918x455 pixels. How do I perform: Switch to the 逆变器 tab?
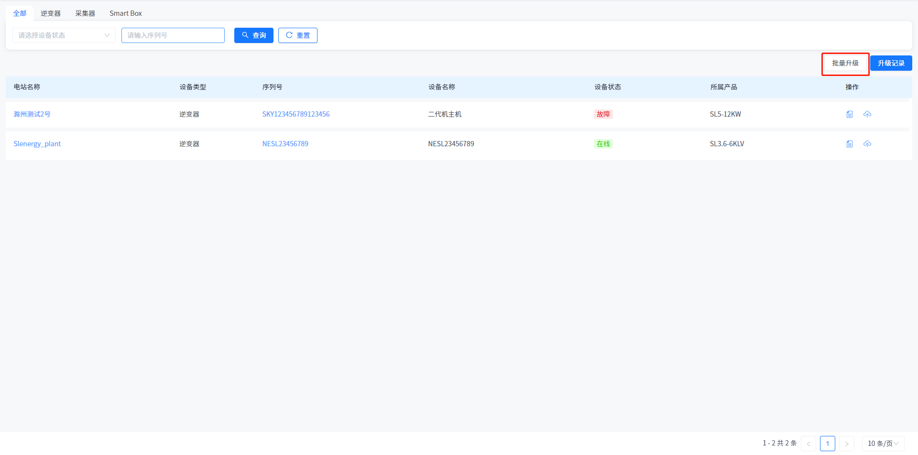(x=51, y=13)
